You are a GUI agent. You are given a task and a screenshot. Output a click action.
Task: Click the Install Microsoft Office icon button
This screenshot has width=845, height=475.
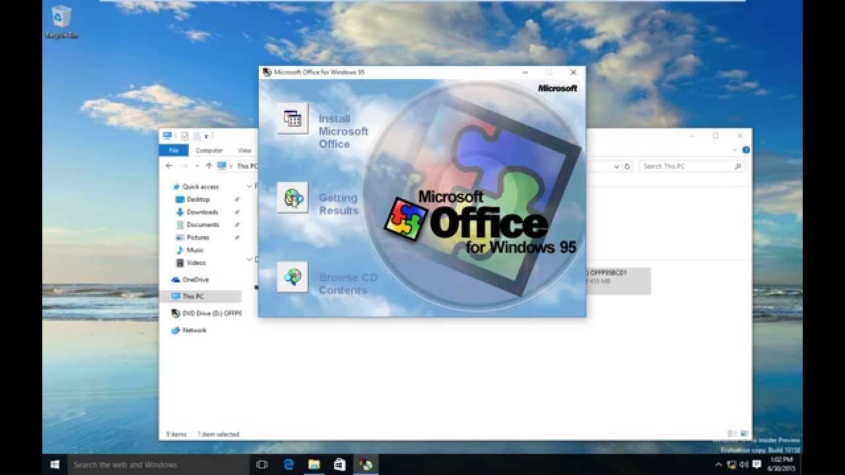[x=292, y=119]
